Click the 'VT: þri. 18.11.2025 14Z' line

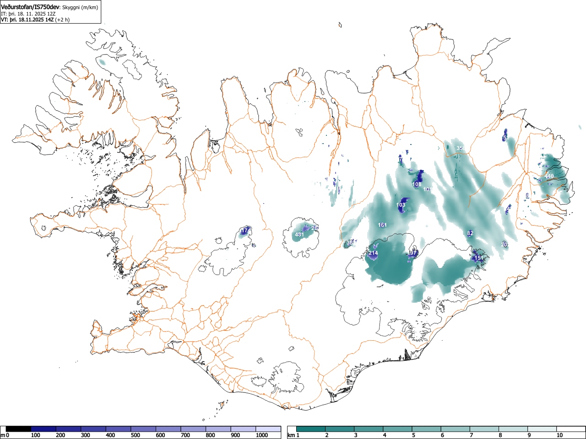[x=27, y=20]
